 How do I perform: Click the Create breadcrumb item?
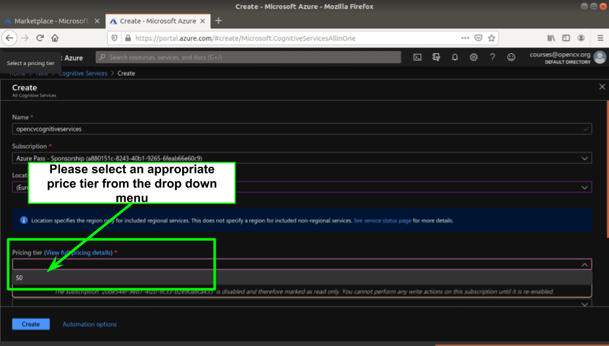click(x=126, y=74)
